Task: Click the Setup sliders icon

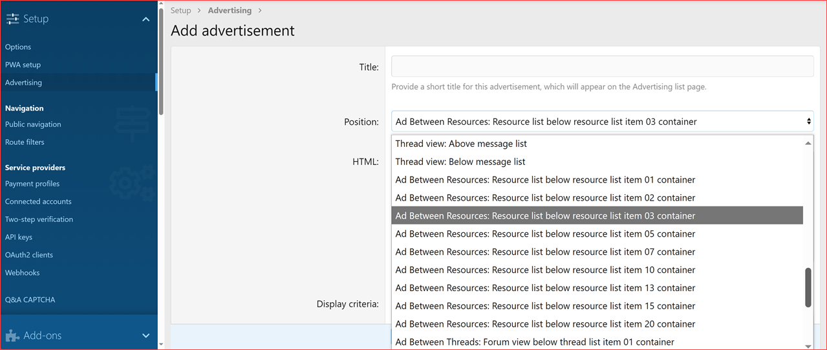Action: pyautogui.click(x=12, y=19)
